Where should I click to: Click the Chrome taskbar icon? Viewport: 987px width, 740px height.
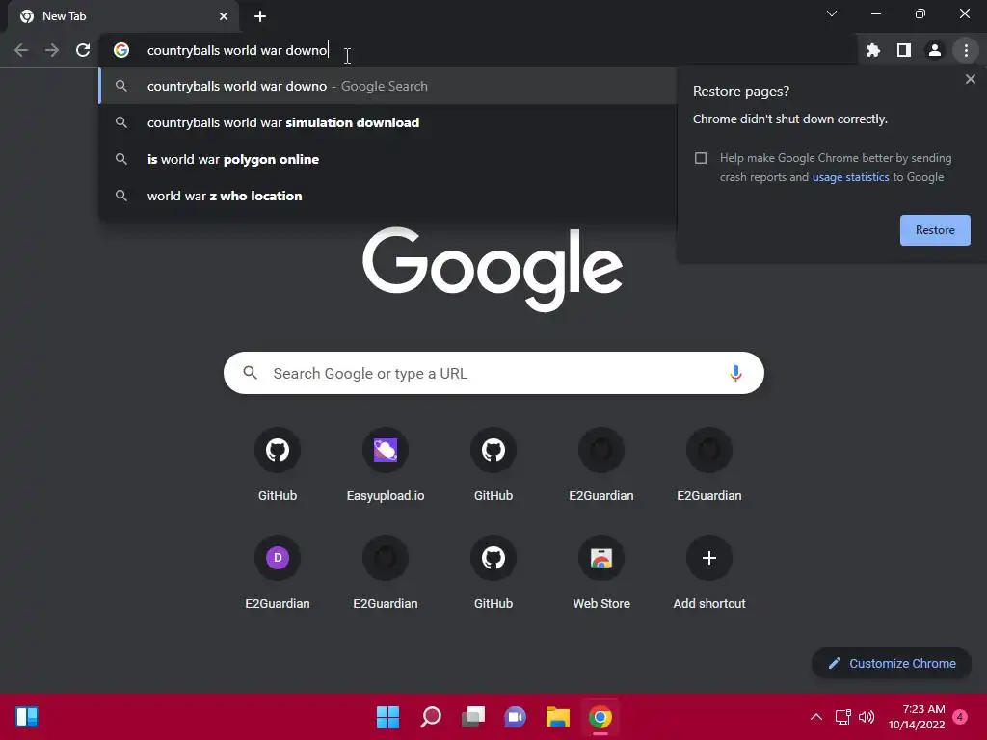600,717
